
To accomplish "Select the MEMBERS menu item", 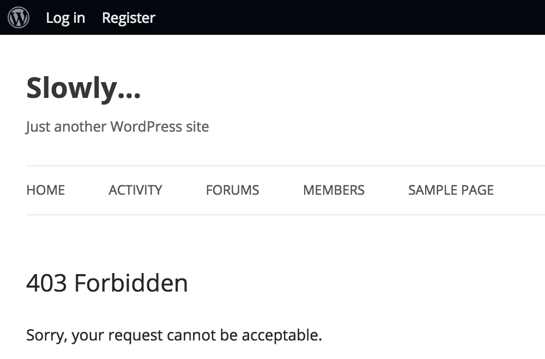I will click(x=334, y=190).
